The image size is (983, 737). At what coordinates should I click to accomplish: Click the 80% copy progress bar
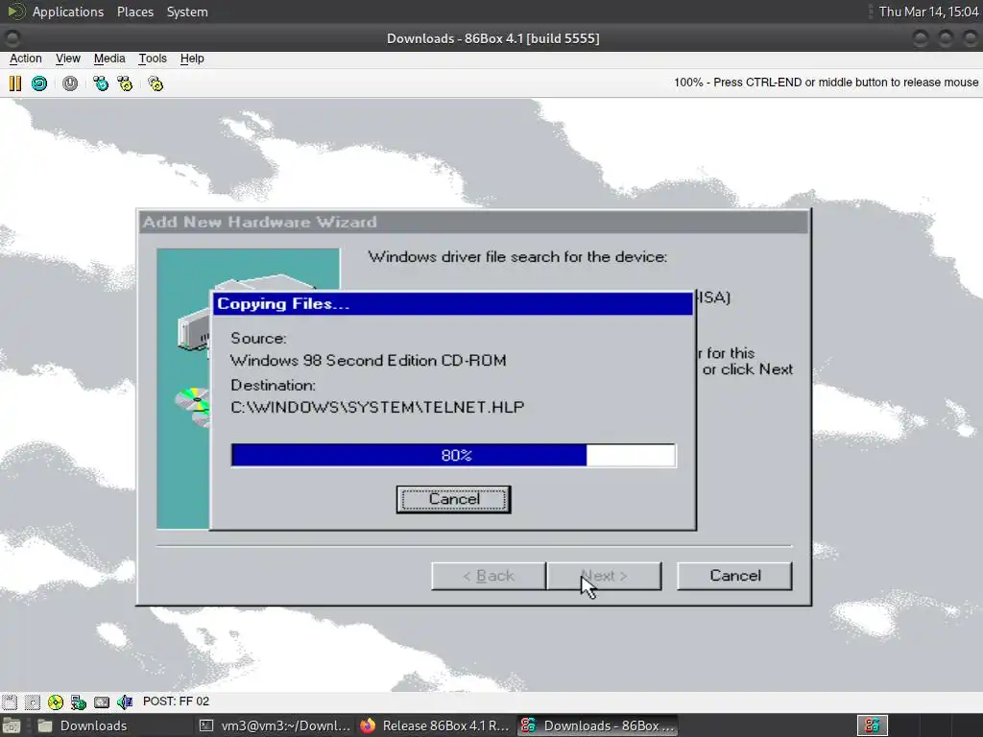click(453, 455)
